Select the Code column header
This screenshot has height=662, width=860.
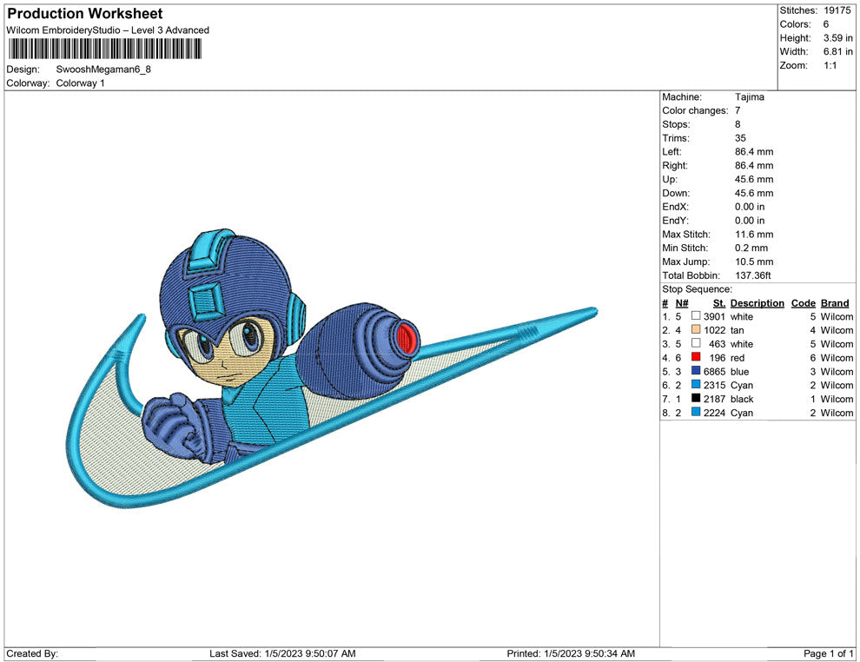(803, 303)
